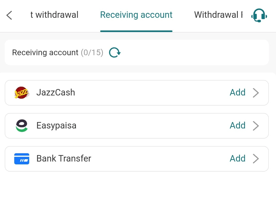
Task: Refresh the receiving account list
Action: (115, 53)
